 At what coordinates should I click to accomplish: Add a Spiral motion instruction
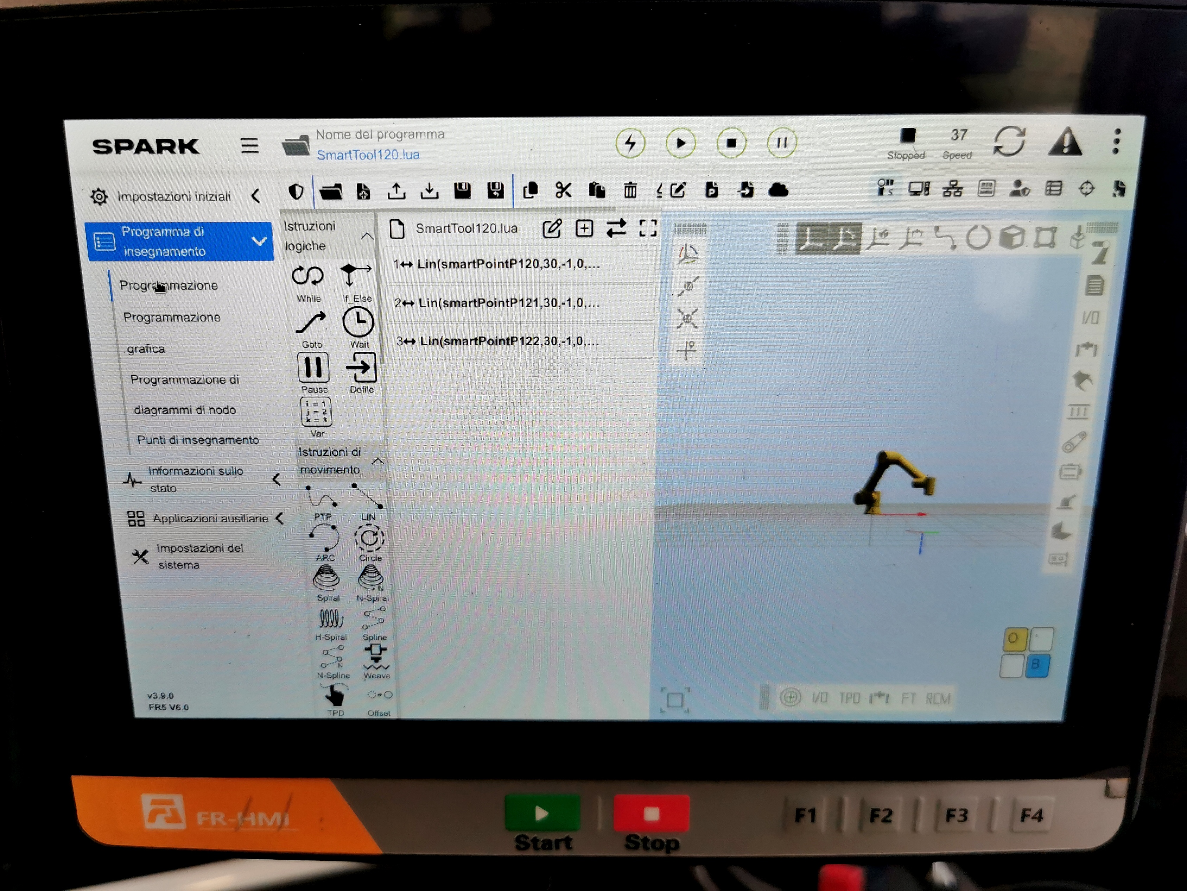click(328, 578)
